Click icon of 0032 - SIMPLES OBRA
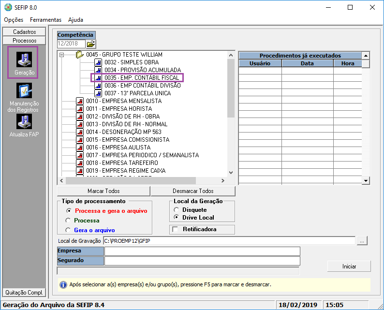The width and height of the screenshot is (384, 310). click(x=98, y=62)
